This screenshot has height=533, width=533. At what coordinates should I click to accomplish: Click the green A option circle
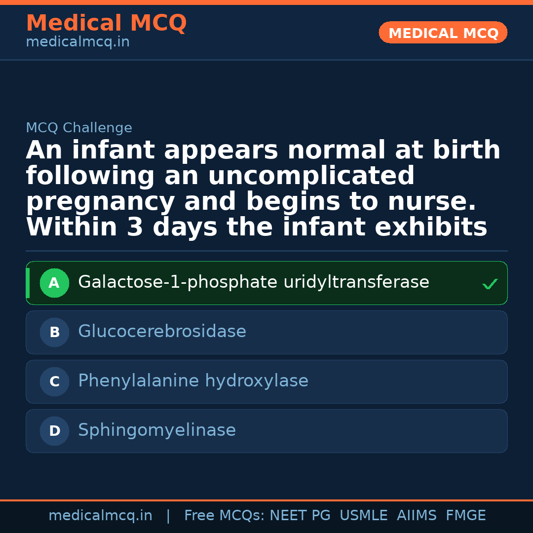point(54,283)
